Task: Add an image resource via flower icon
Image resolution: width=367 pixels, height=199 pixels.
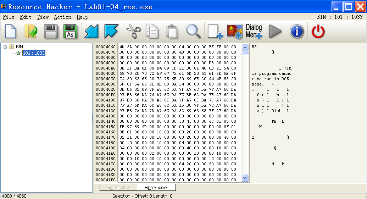Action: click(x=235, y=31)
